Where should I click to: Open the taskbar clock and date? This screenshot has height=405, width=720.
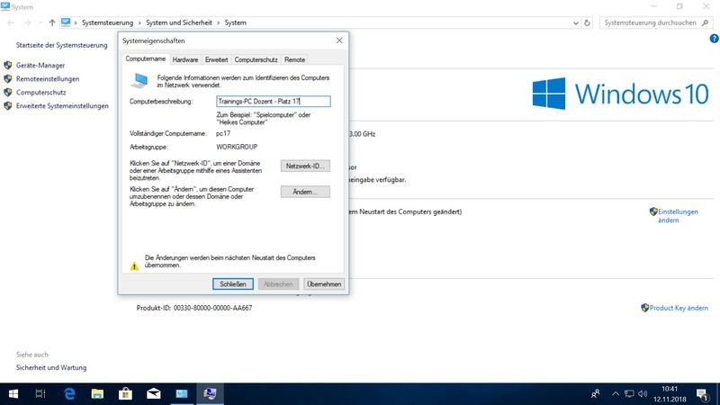[670, 394]
